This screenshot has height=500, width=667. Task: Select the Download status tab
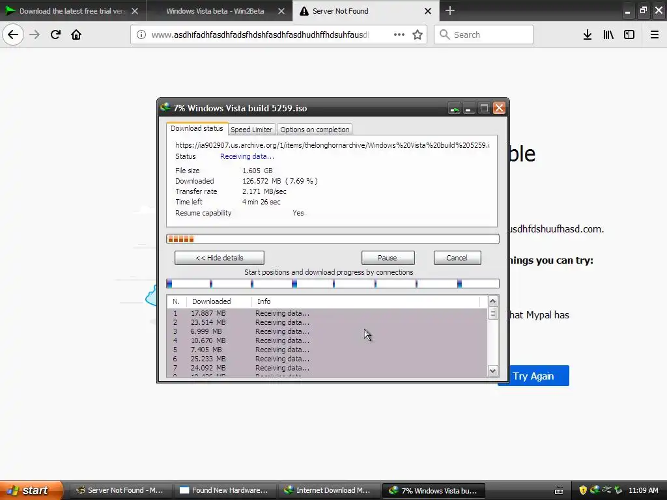click(197, 128)
